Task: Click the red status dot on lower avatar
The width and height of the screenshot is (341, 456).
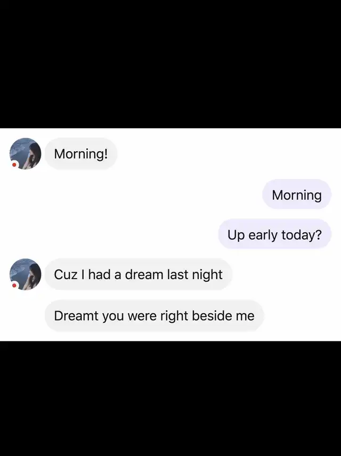Action: pyautogui.click(x=14, y=286)
